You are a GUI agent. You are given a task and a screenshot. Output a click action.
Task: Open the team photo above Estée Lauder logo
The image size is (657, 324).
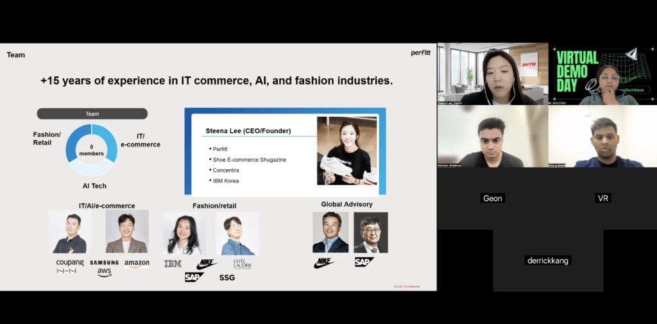(237, 234)
